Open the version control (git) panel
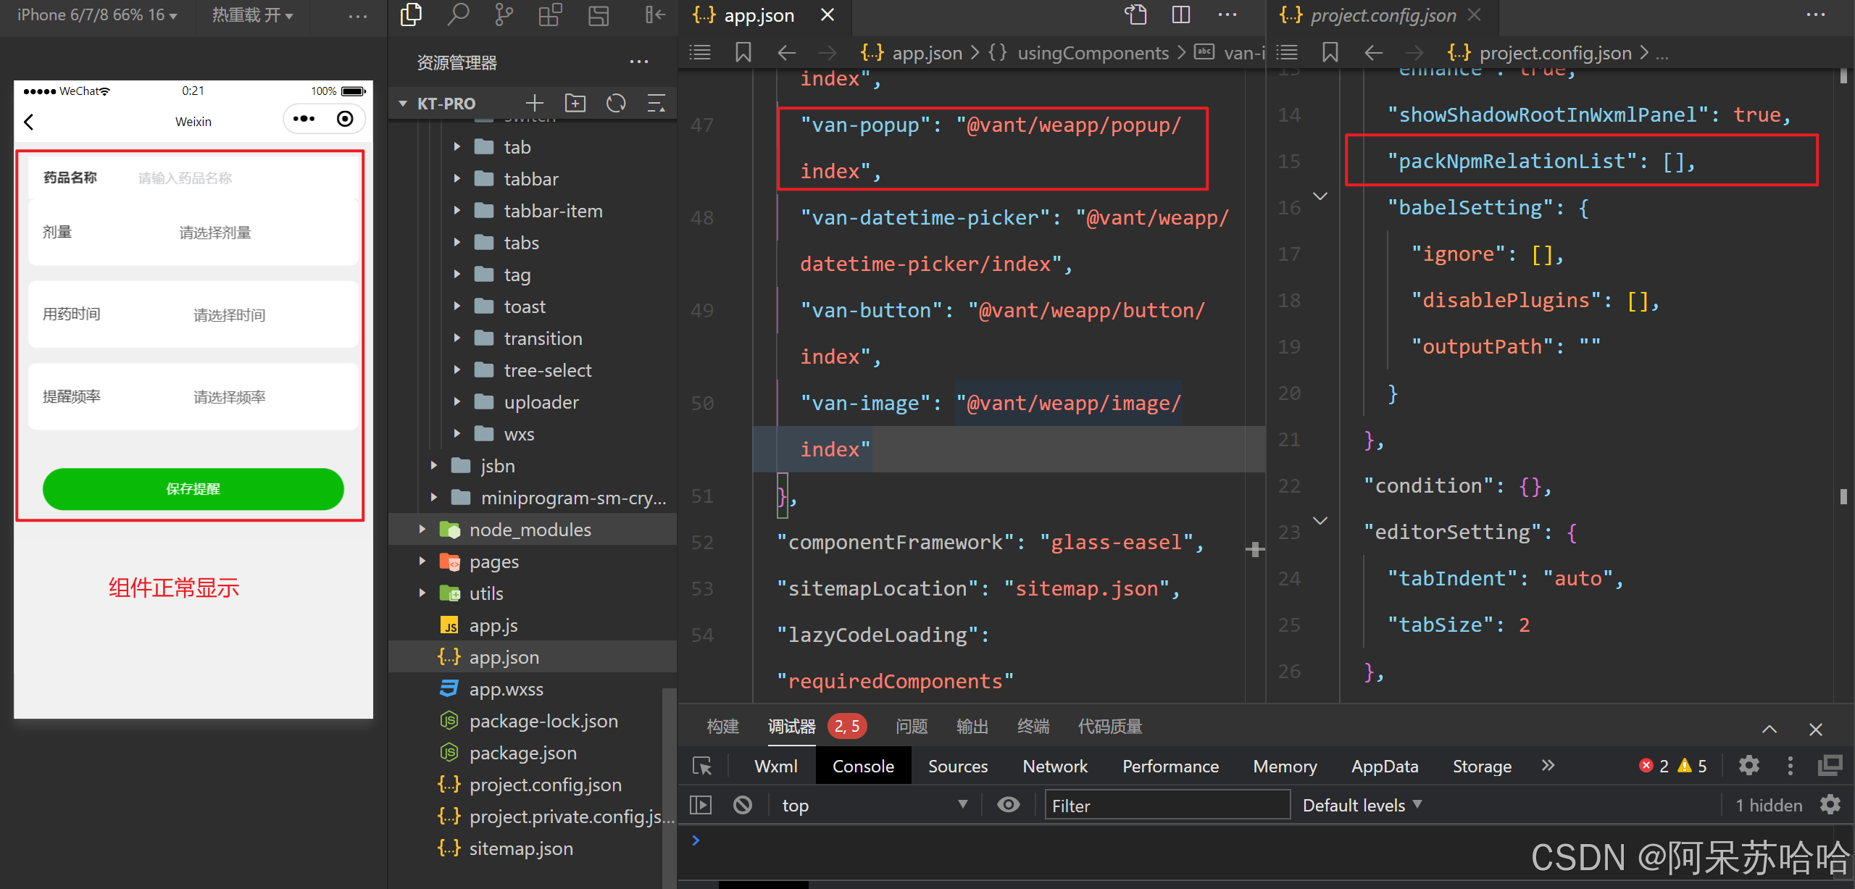This screenshot has width=1855, height=889. coord(504,14)
